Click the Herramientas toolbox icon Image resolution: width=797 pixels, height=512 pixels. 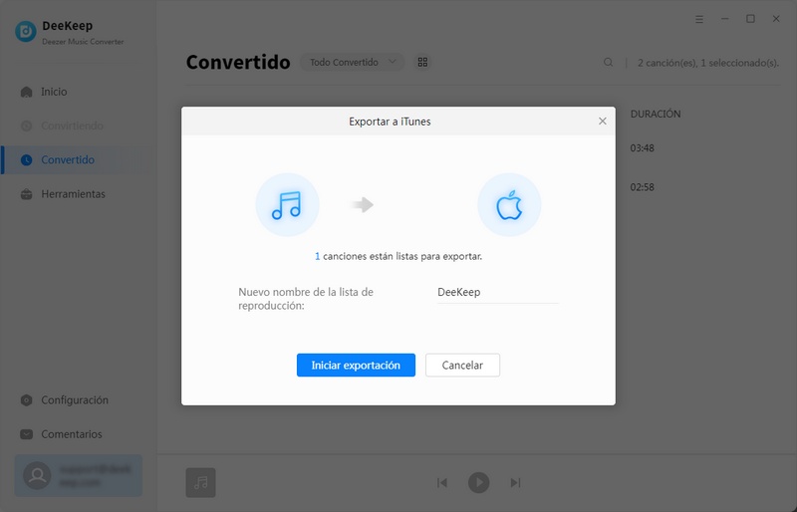click(27, 193)
